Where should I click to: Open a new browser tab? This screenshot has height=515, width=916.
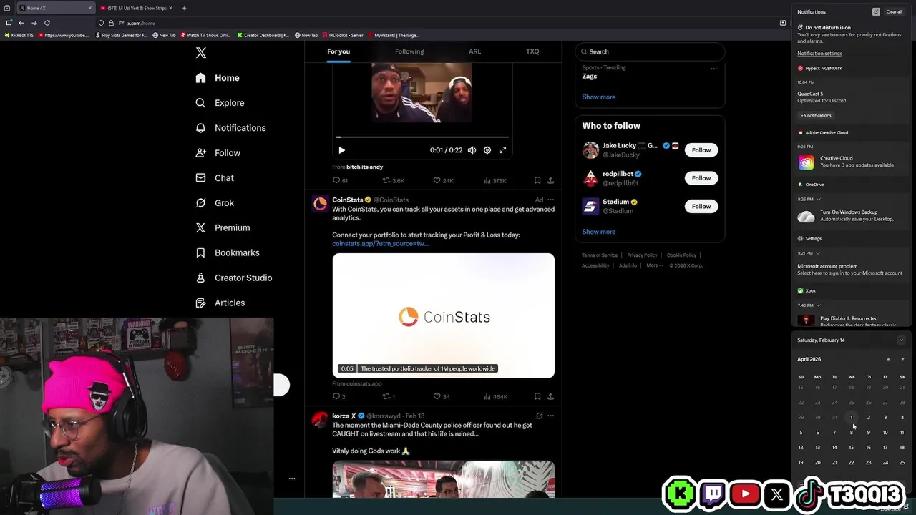pos(184,8)
